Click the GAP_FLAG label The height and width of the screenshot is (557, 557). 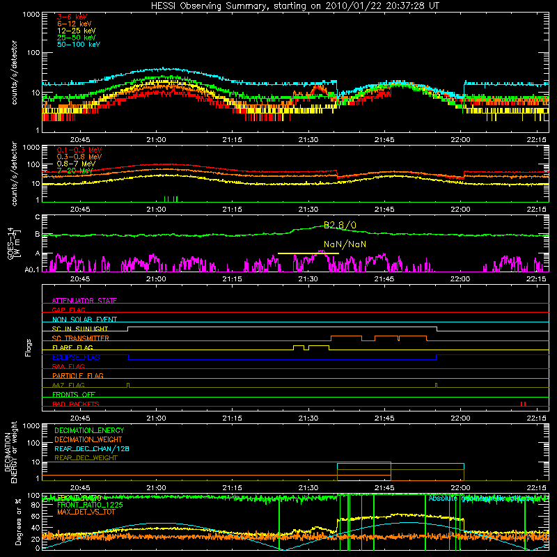[68, 310]
